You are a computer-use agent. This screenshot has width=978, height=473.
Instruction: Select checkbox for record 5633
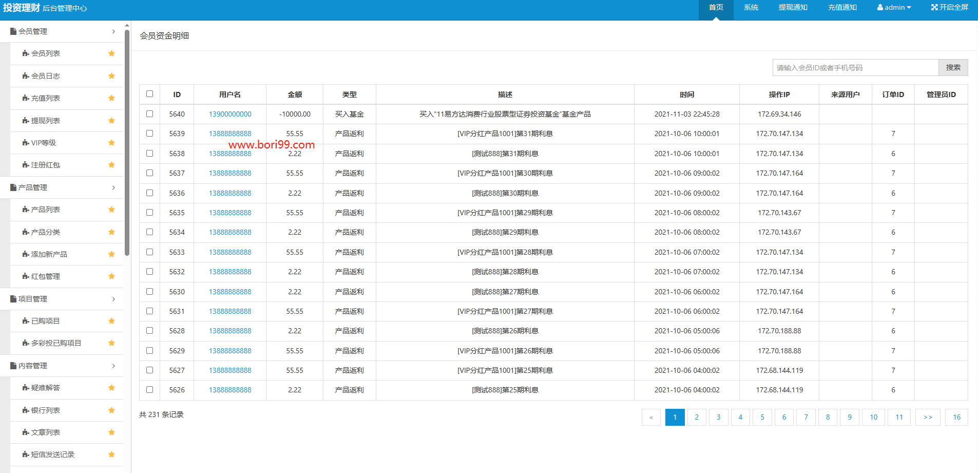pyautogui.click(x=149, y=252)
